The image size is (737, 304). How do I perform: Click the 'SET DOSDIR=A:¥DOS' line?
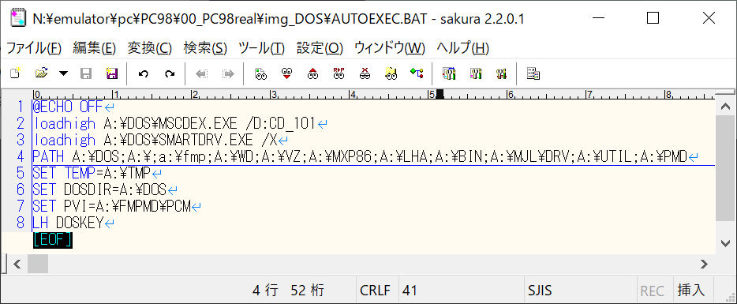(x=99, y=190)
